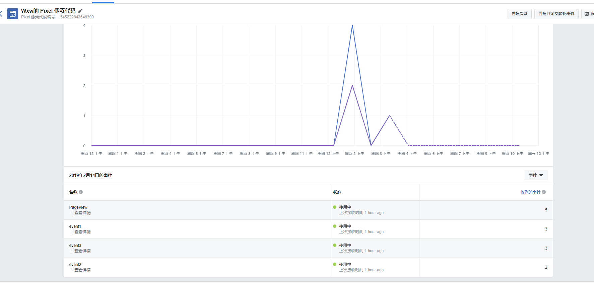The width and height of the screenshot is (594, 283).
Task: Click the event1 count value 3
Action: click(x=546, y=229)
